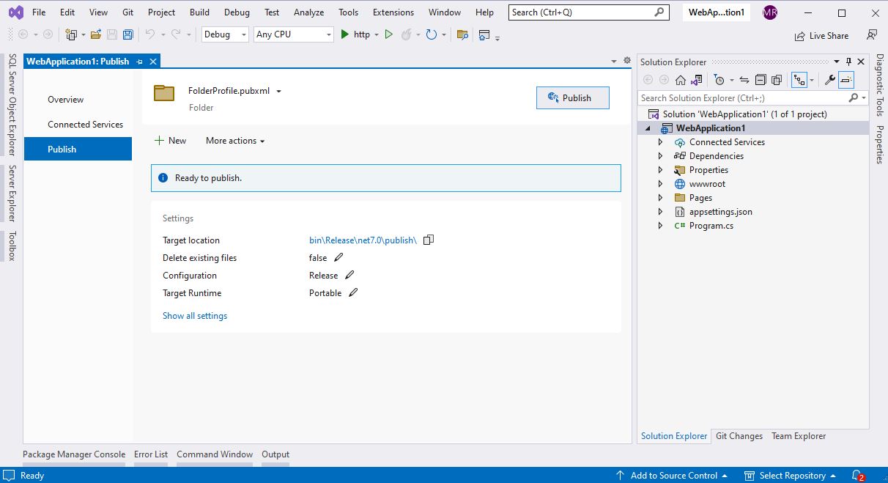Edit Delete existing files pencil icon

coord(338,257)
